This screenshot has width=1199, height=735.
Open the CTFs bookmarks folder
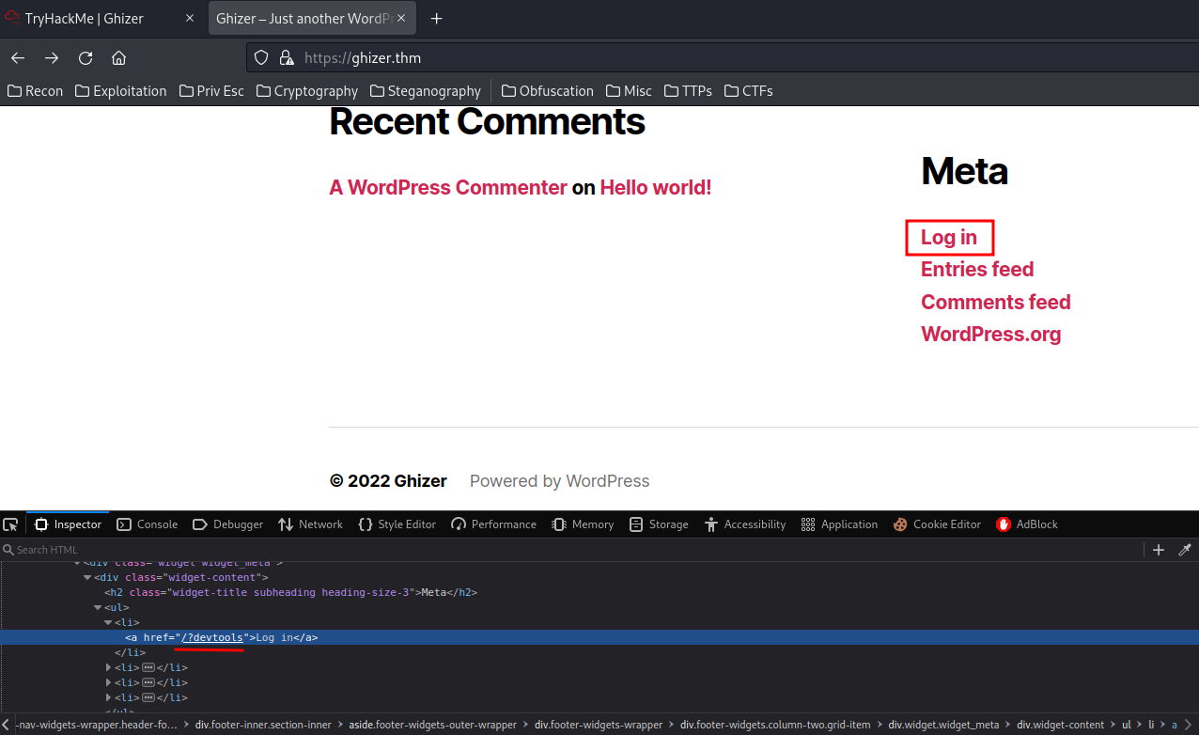tap(748, 91)
